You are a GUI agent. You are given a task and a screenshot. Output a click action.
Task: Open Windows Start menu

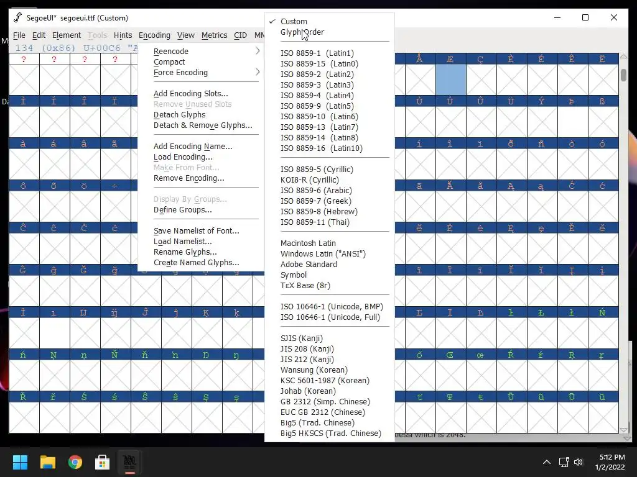20,462
